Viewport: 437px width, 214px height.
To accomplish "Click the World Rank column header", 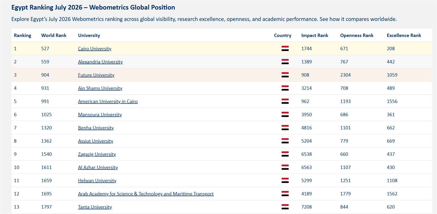I will tap(54, 35).
